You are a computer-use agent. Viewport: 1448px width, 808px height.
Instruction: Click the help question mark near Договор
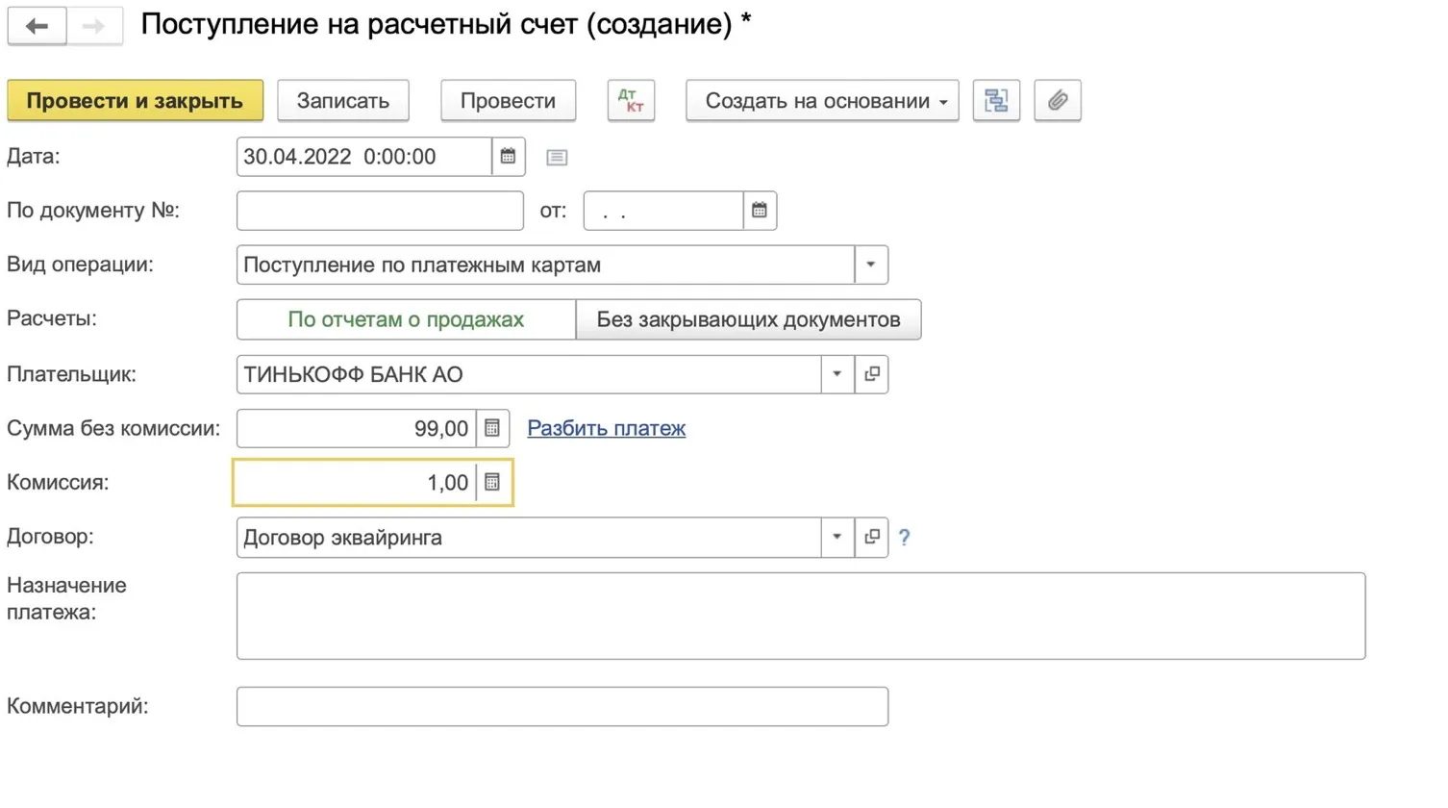904,538
